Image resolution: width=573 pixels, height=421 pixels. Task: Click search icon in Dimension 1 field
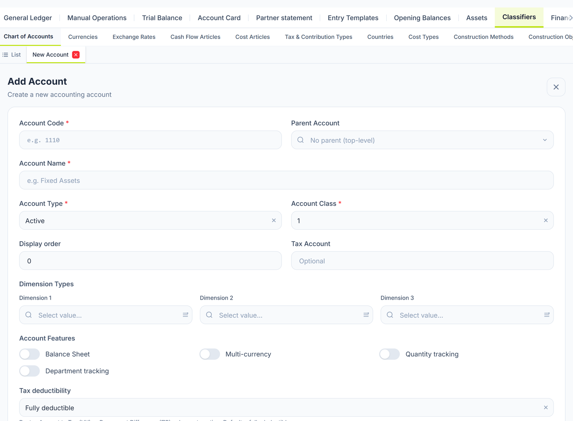29,315
